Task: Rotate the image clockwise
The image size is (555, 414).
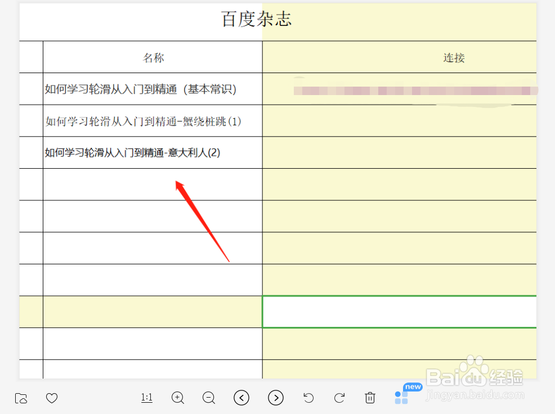Action: click(339, 398)
